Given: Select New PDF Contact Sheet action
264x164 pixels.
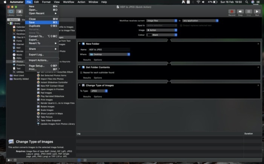Looking at the screenshot, I should (50, 86).
